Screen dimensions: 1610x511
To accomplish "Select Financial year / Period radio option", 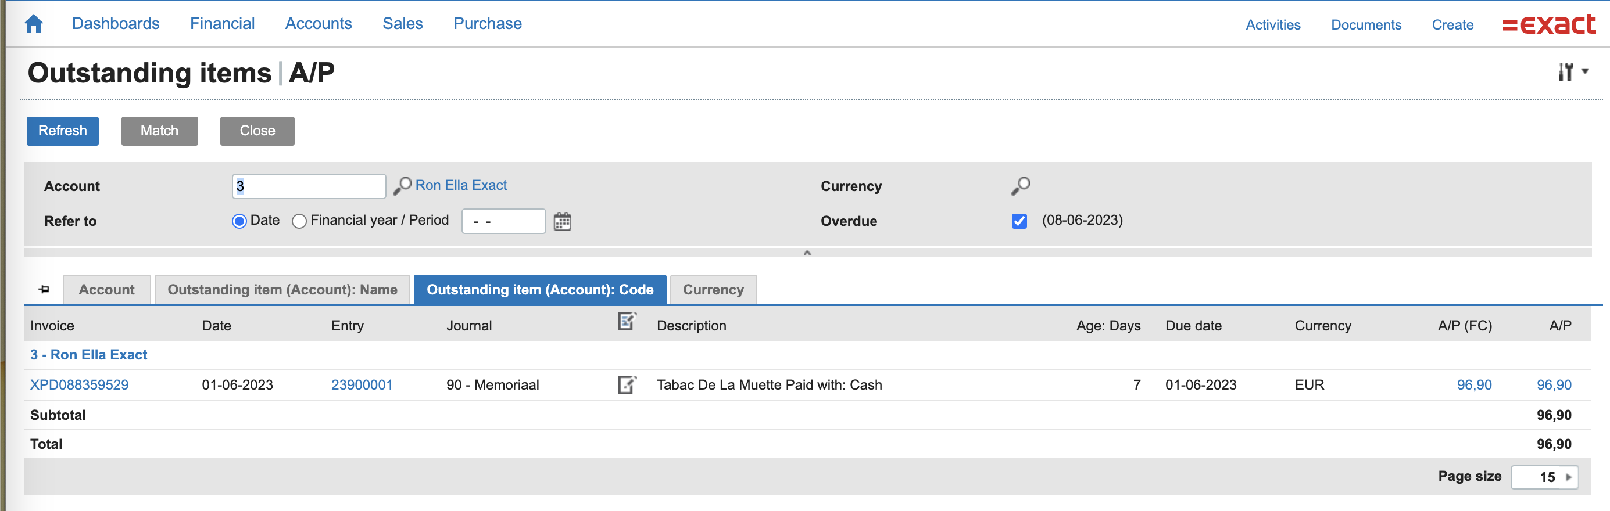I will click(299, 221).
